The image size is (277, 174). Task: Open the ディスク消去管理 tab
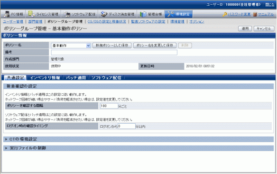pyautogui.click(x=118, y=14)
